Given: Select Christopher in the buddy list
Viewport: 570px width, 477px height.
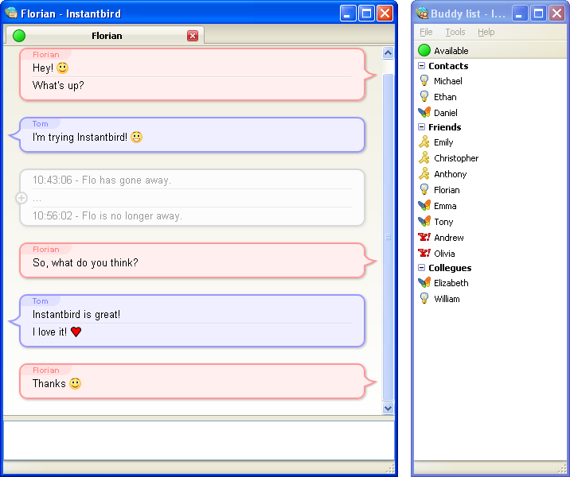Looking at the screenshot, I should (x=456, y=158).
